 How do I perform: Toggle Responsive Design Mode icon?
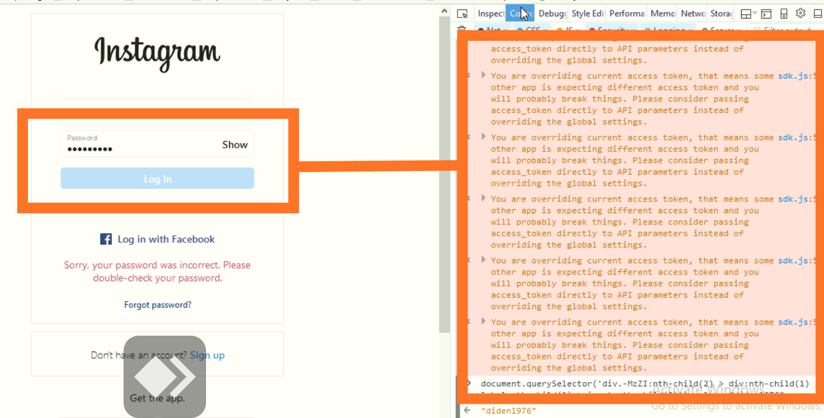coord(784,13)
